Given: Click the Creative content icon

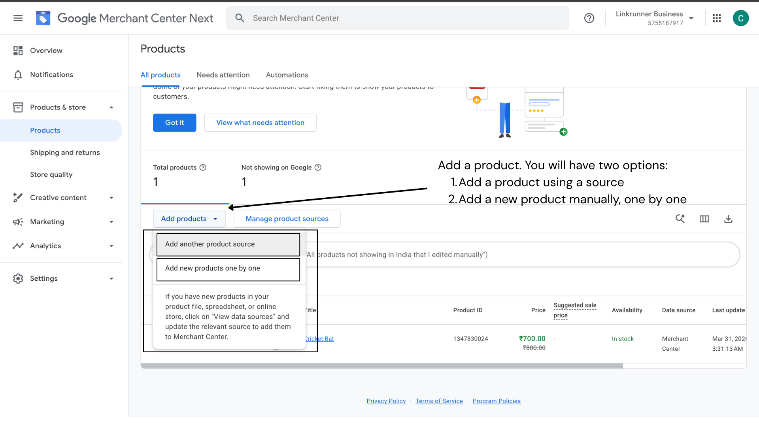Looking at the screenshot, I should 18,198.
